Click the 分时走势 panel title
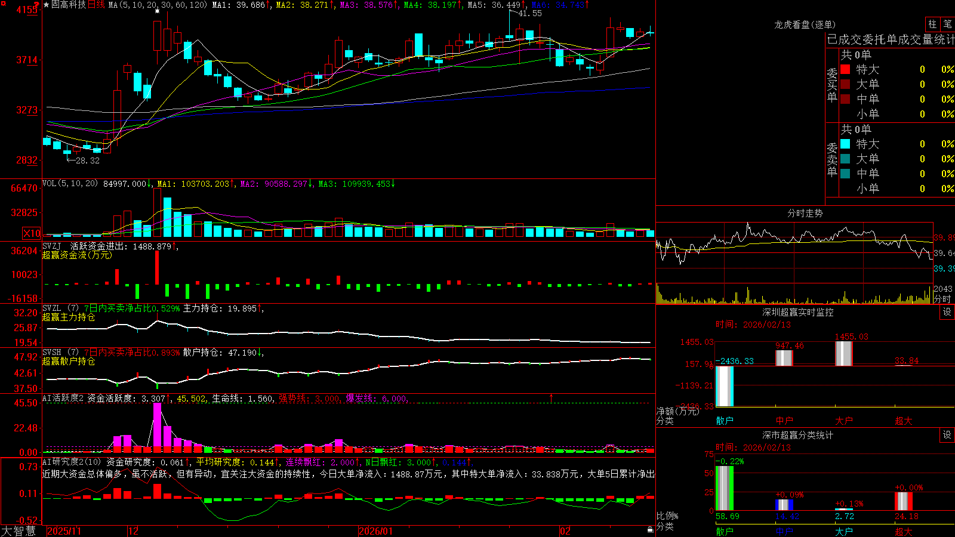The width and height of the screenshot is (955, 537). tap(805, 213)
